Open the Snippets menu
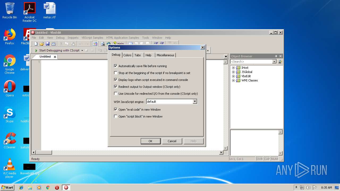 click(73, 38)
